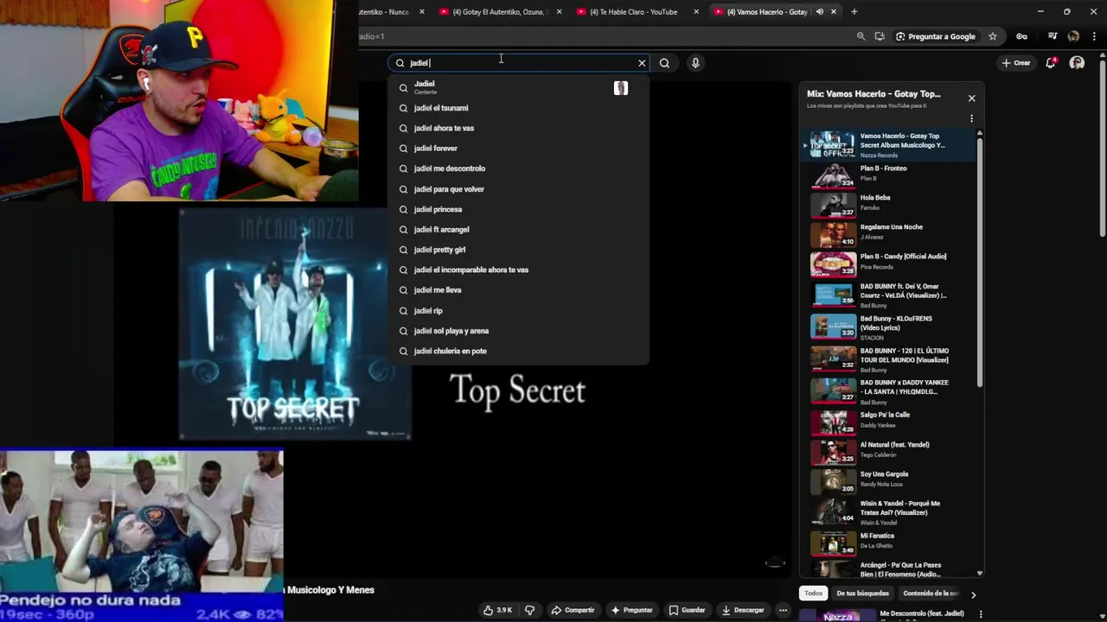This screenshot has width=1107, height=622.
Task: Click into the YouTube search input field
Action: pyautogui.click(x=519, y=63)
